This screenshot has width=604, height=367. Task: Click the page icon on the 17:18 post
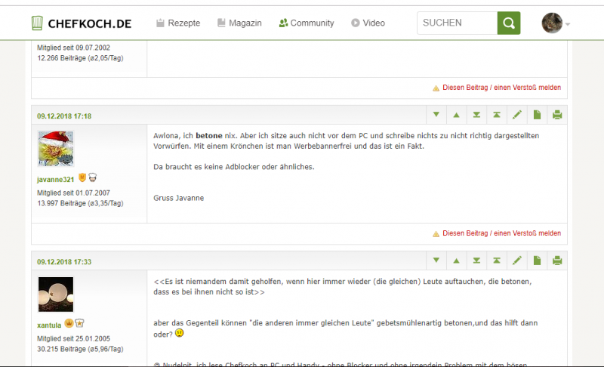(537, 116)
